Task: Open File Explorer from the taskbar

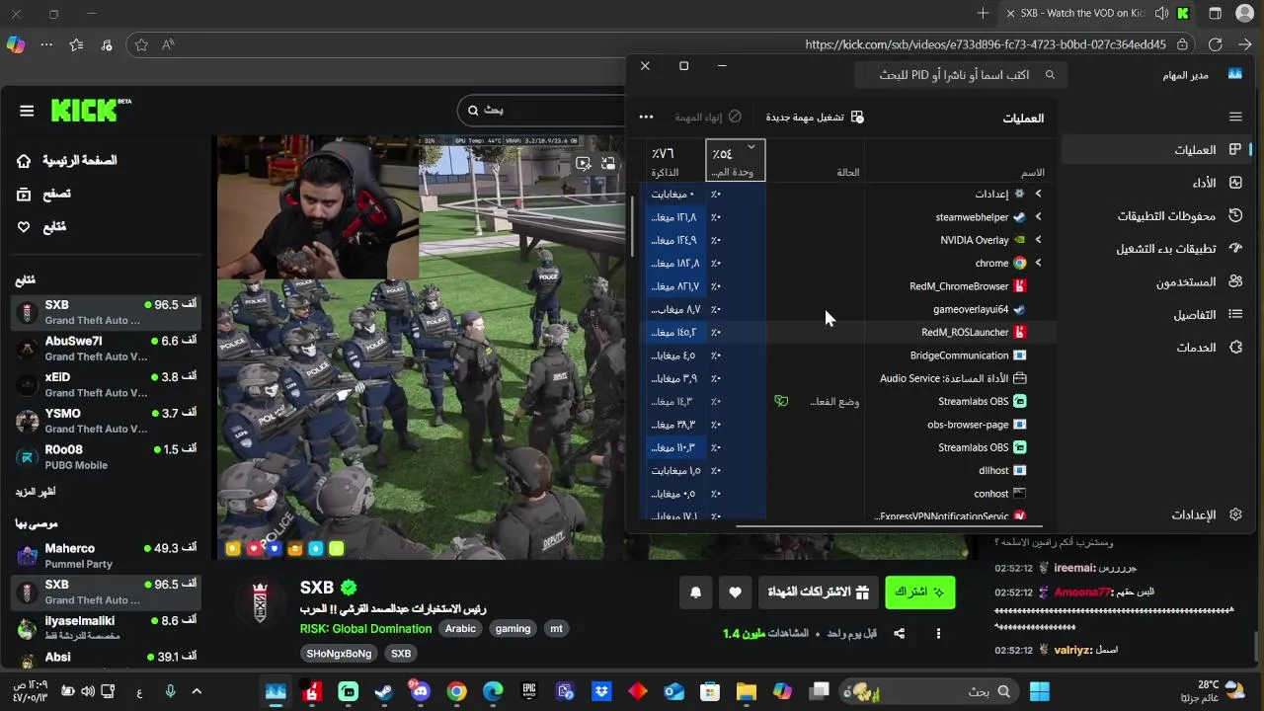Action: click(x=746, y=691)
